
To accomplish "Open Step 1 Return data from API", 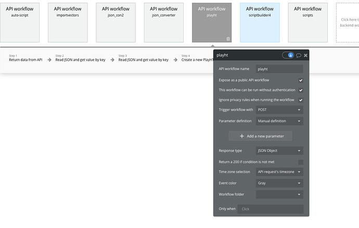I will point(25,58).
